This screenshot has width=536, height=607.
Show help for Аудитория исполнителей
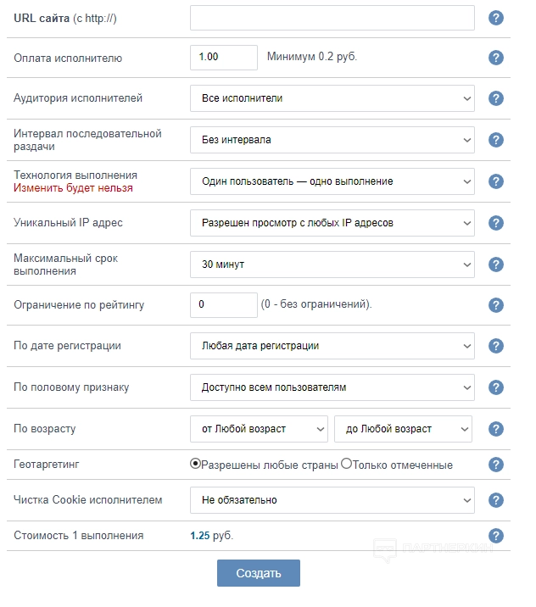496,98
